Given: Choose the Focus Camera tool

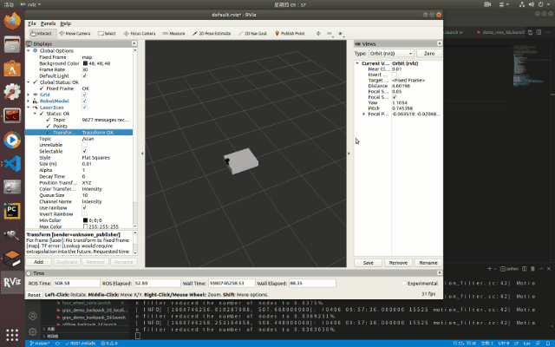Looking at the screenshot, I should pos(141,33).
